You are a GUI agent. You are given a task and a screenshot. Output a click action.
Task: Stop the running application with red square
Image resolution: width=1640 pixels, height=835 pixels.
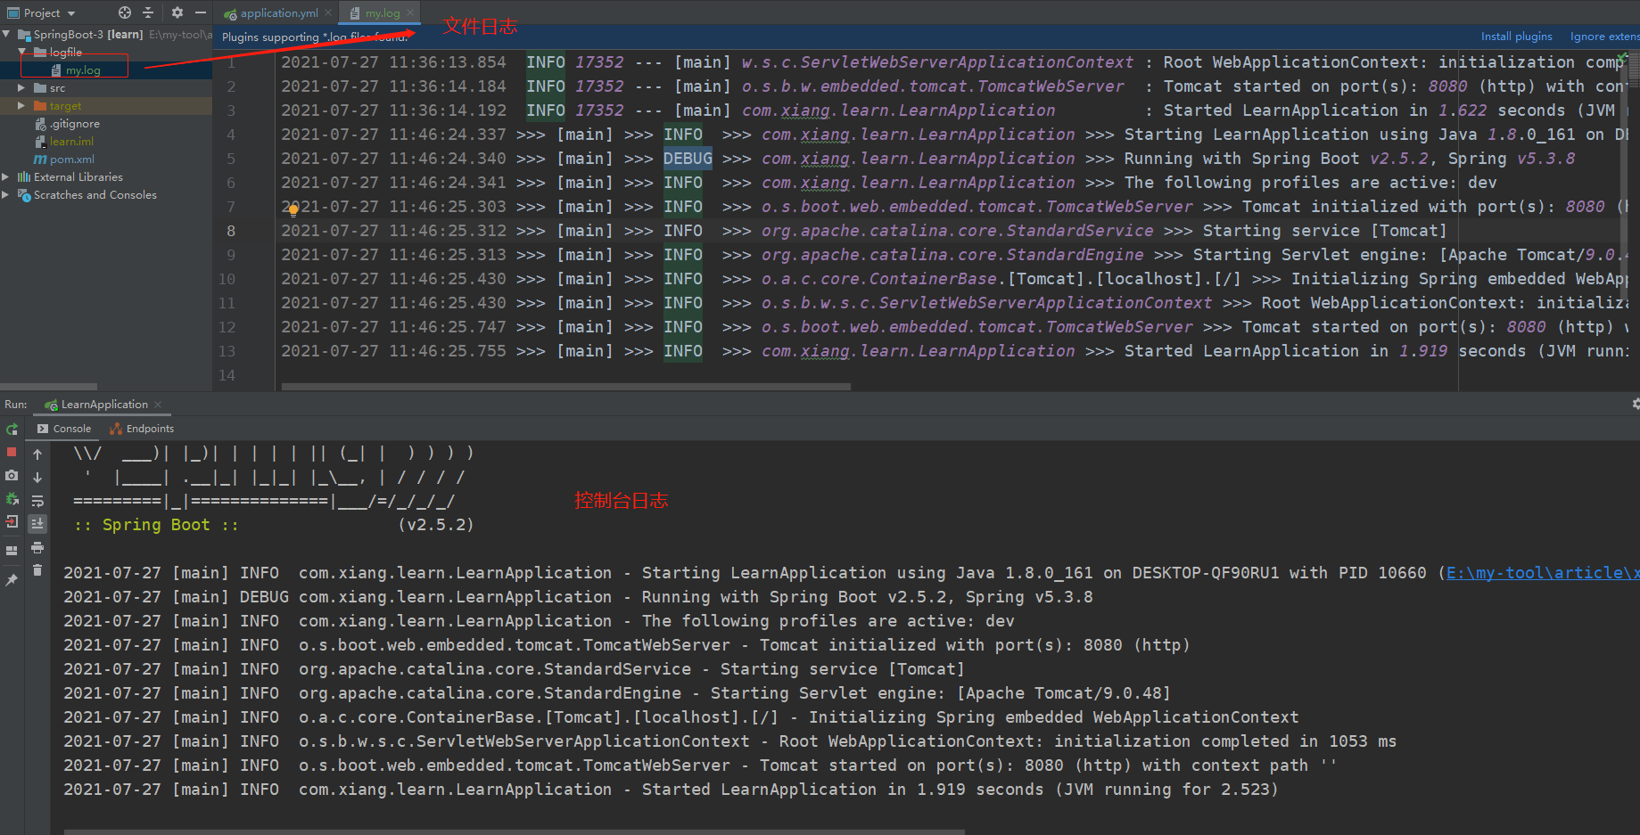[x=12, y=453]
